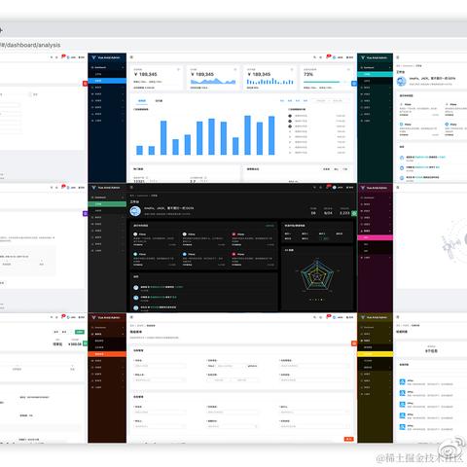
Task: Click info icon on the 73% card
Action: 348,69
